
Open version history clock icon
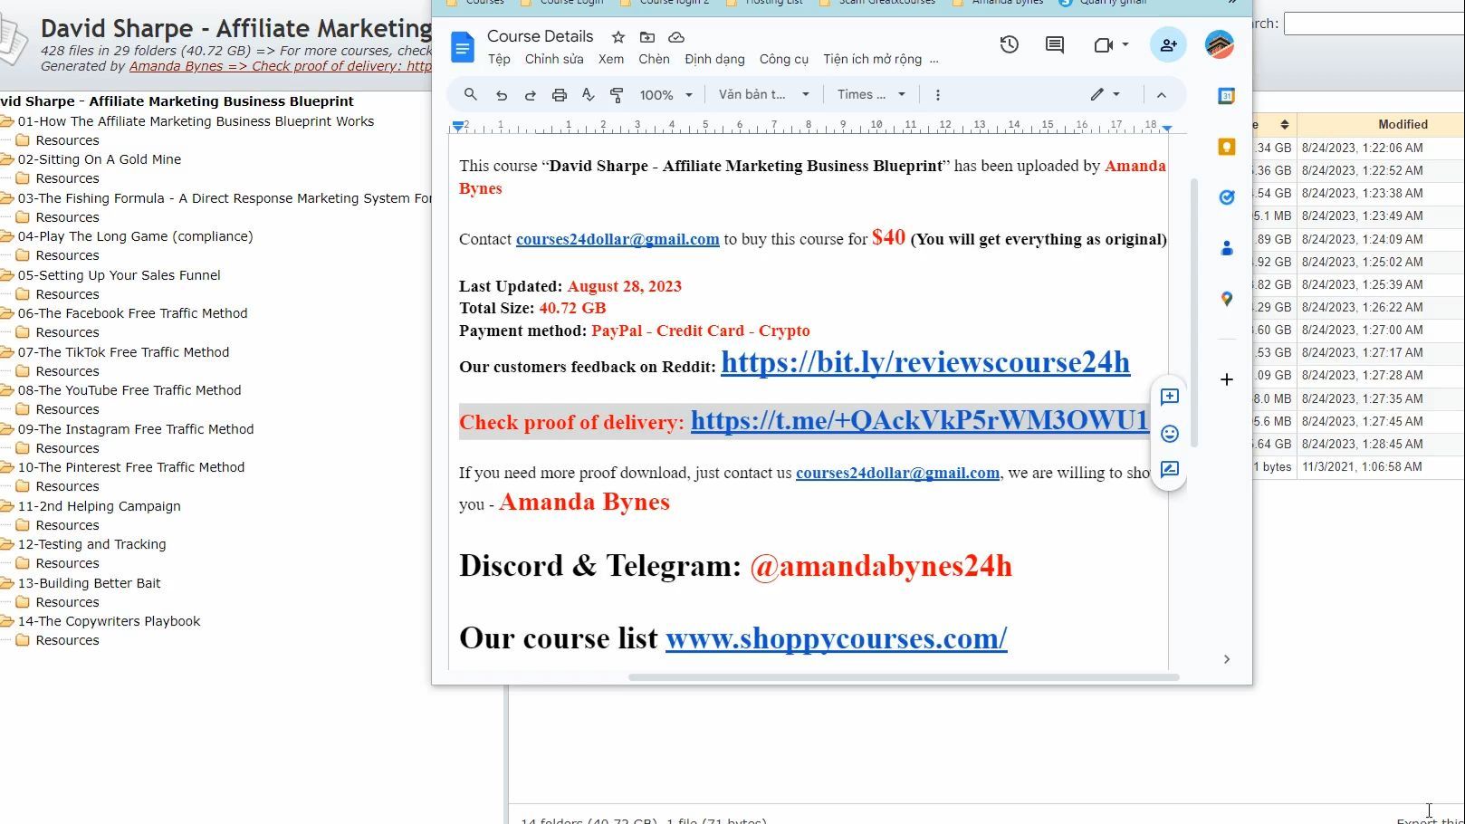(1010, 44)
